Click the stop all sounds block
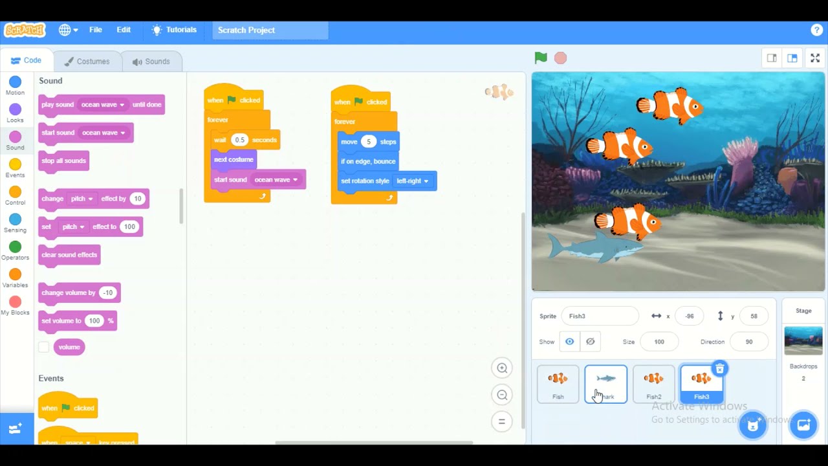Screen dimensions: 828x466 pyautogui.click(x=63, y=161)
